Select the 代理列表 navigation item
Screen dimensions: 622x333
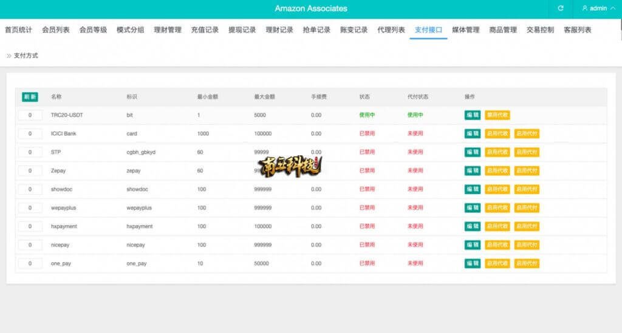391,30
